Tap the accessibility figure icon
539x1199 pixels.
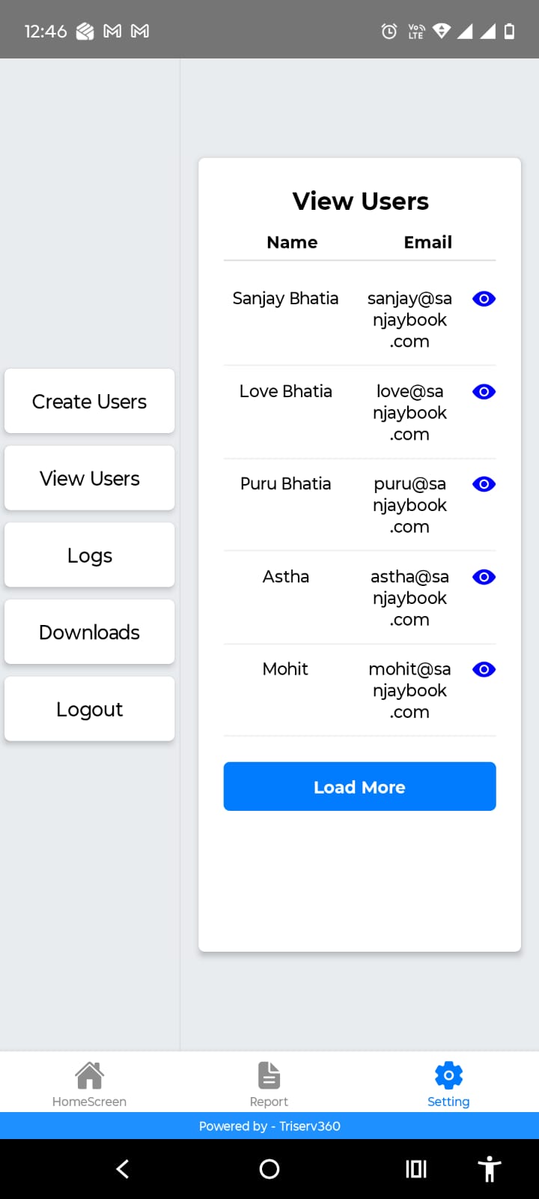click(x=489, y=1169)
